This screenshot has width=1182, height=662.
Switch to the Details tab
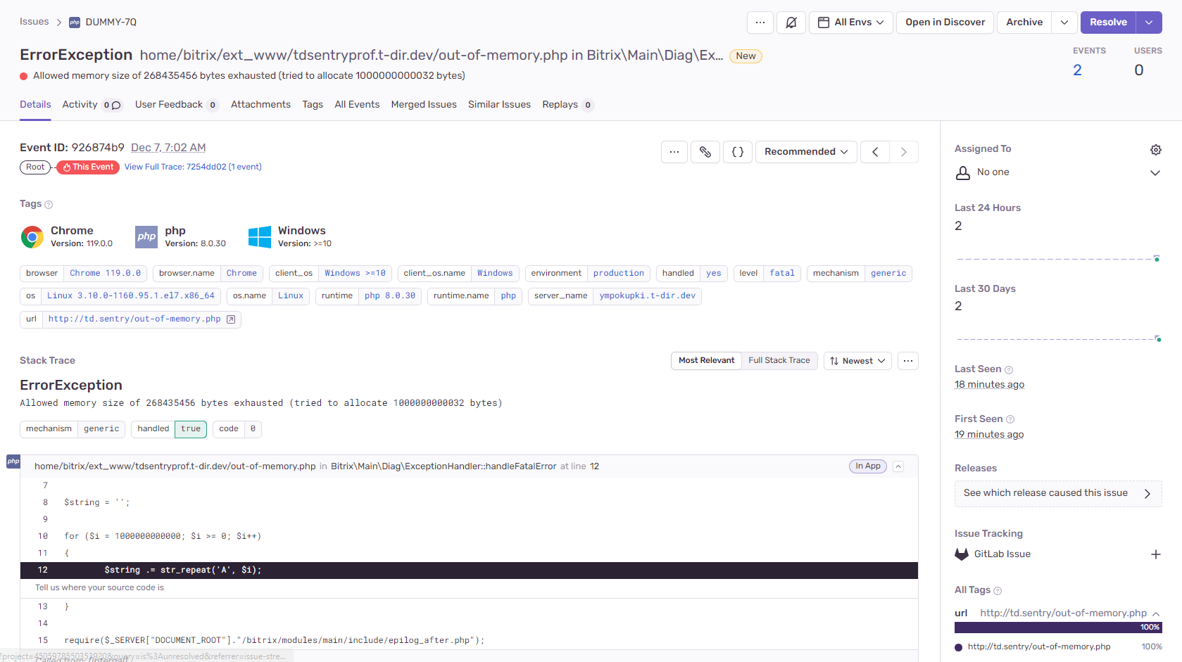[35, 105]
